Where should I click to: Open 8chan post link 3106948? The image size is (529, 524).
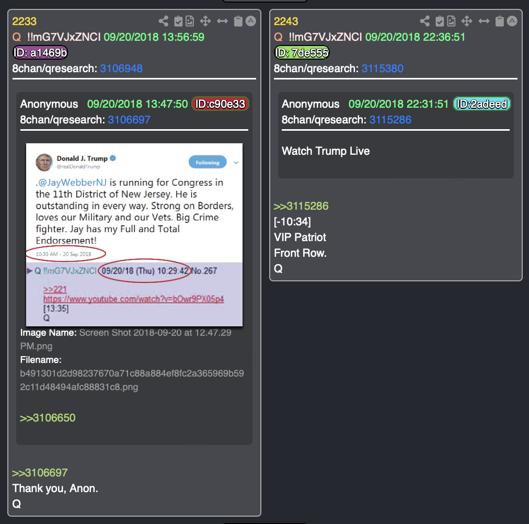pos(121,69)
